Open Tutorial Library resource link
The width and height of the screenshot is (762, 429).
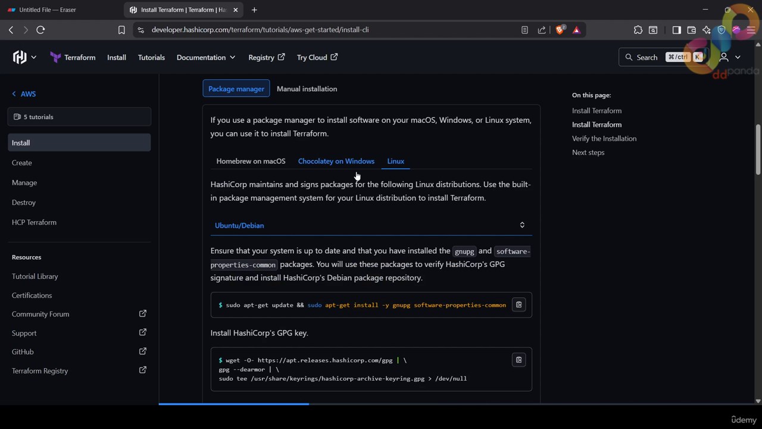(35, 276)
